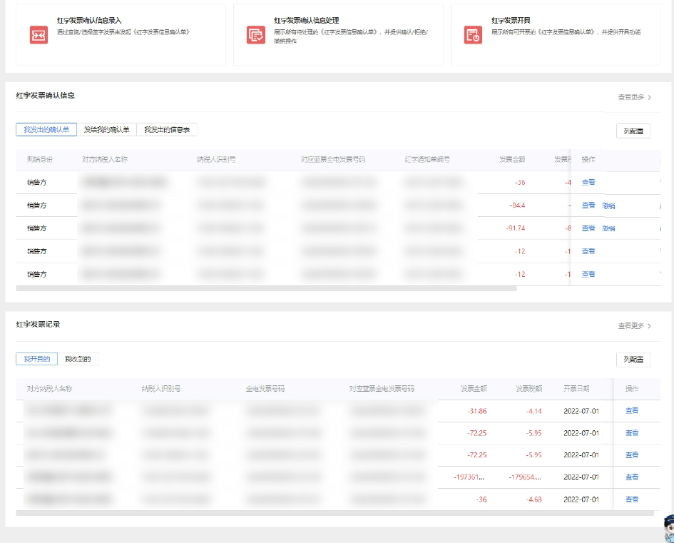Click the 红字发票确认信息录入 card title
This screenshot has height=543, width=674.
[x=89, y=20]
